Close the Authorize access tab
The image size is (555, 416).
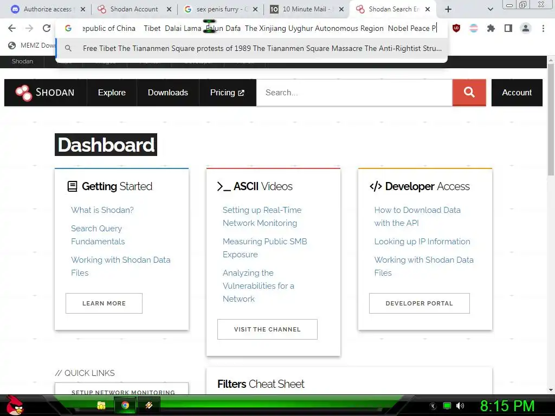click(83, 9)
